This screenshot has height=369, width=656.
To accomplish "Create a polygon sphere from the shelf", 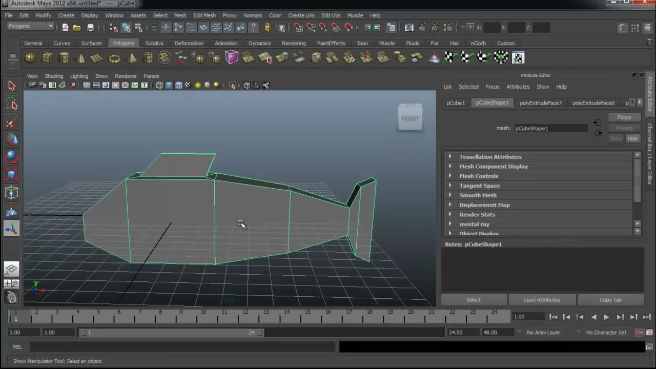I will point(31,58).
